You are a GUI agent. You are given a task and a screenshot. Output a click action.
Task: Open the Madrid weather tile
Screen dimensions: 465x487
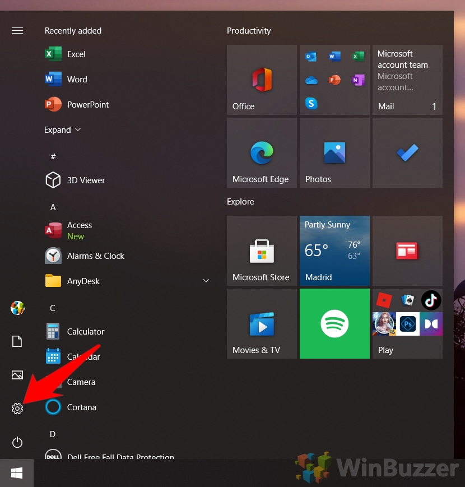point(334,251)
